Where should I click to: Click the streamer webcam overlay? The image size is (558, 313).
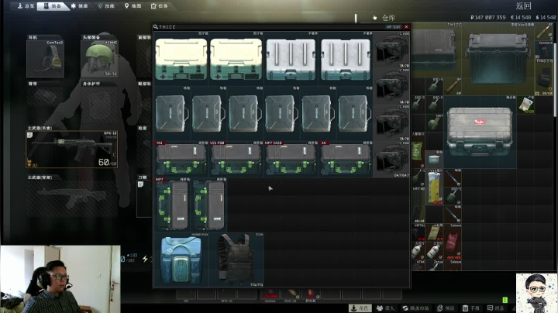tap(60, 279)
